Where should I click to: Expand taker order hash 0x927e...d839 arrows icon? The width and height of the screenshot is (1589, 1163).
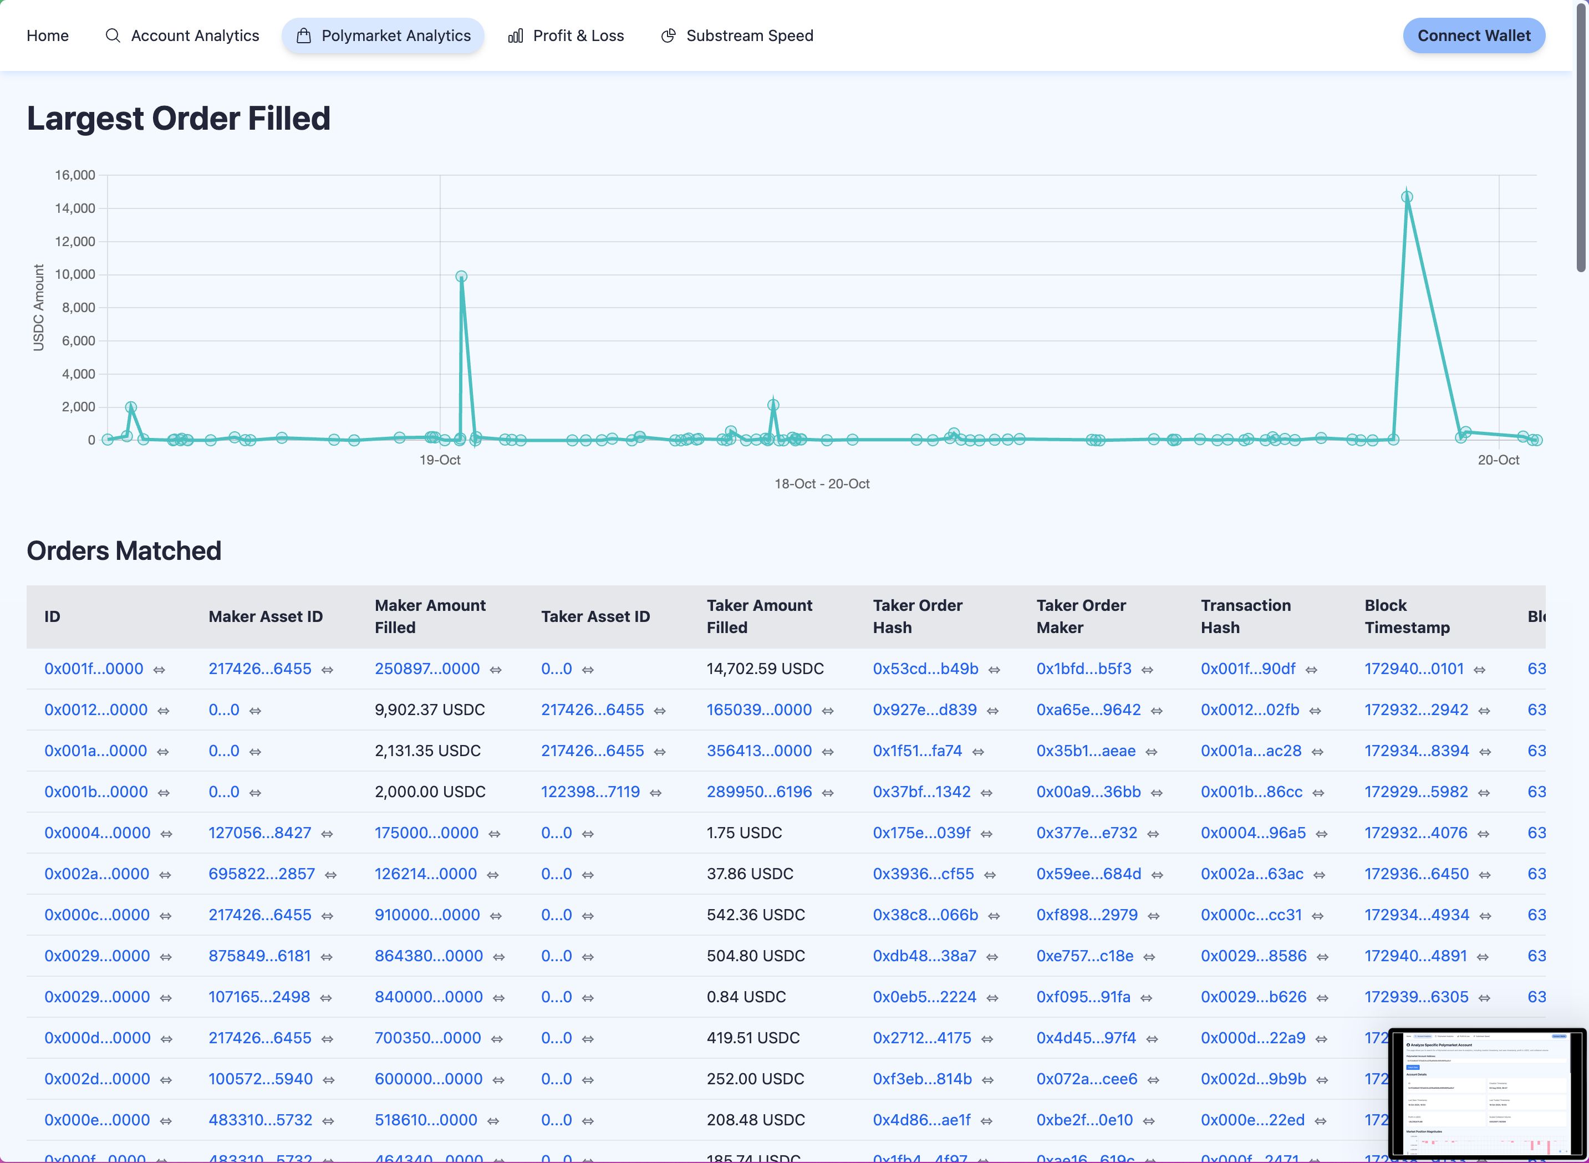coord(992,710)
